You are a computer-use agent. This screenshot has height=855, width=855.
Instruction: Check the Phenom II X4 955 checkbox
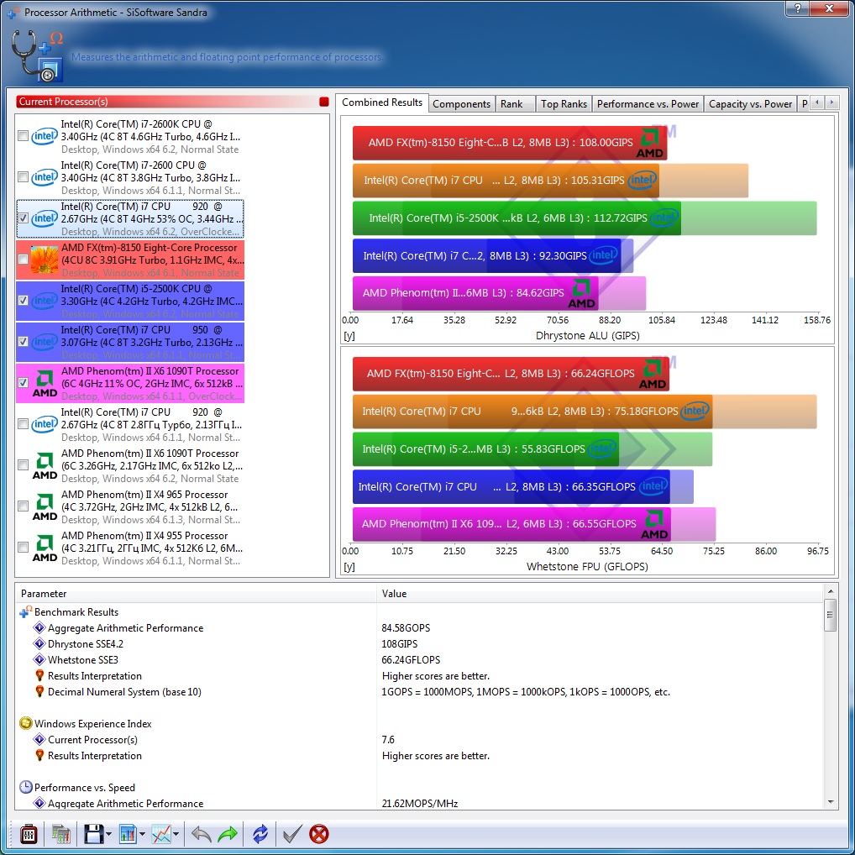click(23, 547)
